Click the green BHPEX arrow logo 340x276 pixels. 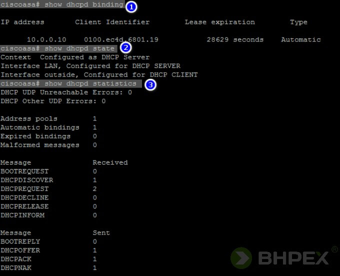(x=241, y=258)
